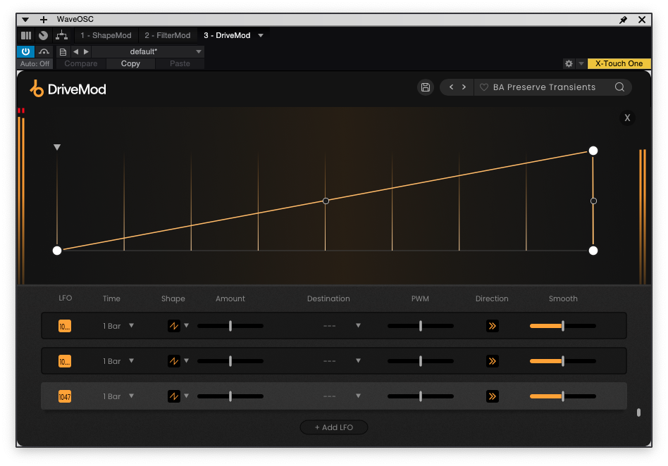The height and width of the screenshot is (466, 668).
Task: Select the bottom-right curve node
Action: (x=593, y=251)
